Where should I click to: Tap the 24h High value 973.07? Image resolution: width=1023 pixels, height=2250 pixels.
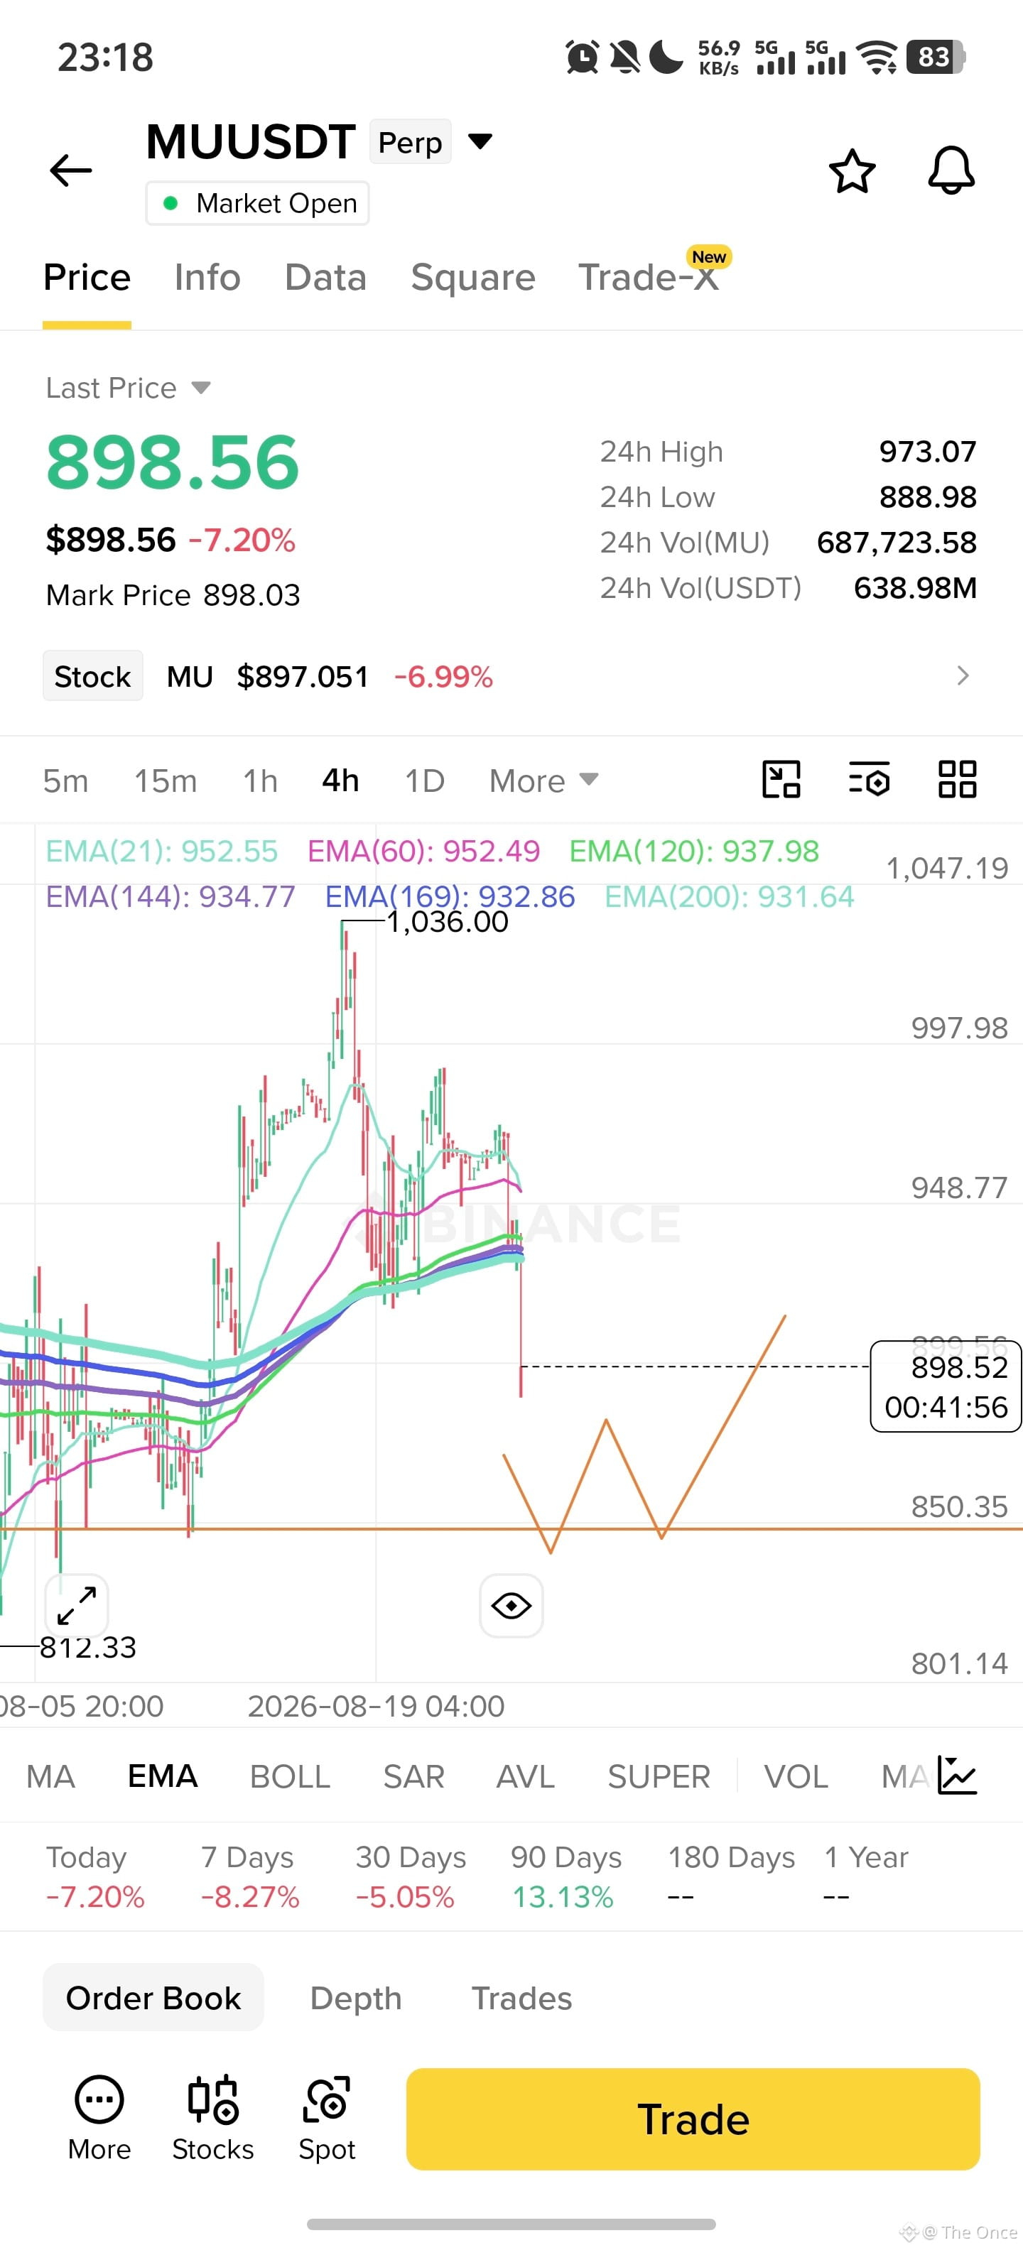[x=928, y=452]
